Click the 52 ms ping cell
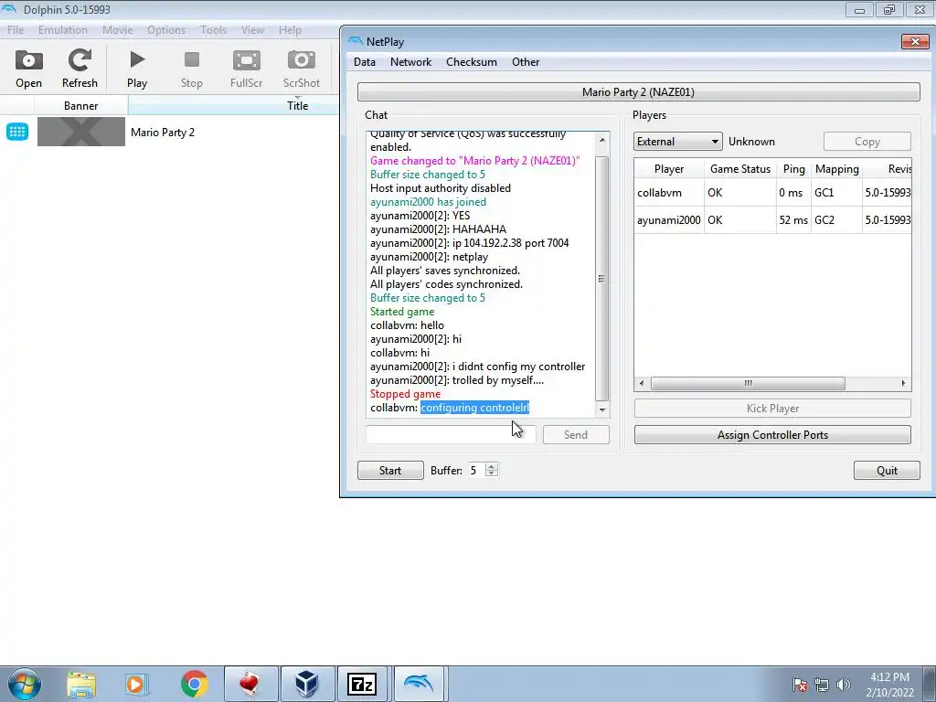 [x=793, y=220]
